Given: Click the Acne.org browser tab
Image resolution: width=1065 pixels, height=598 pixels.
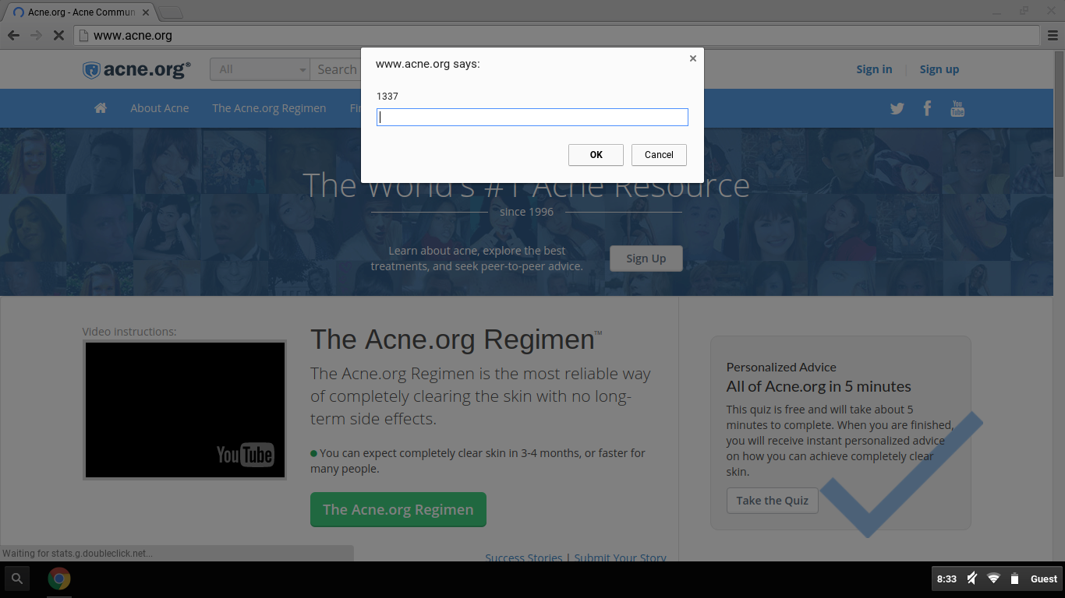Looking at the screenshot, I should [x=80, y=12].
